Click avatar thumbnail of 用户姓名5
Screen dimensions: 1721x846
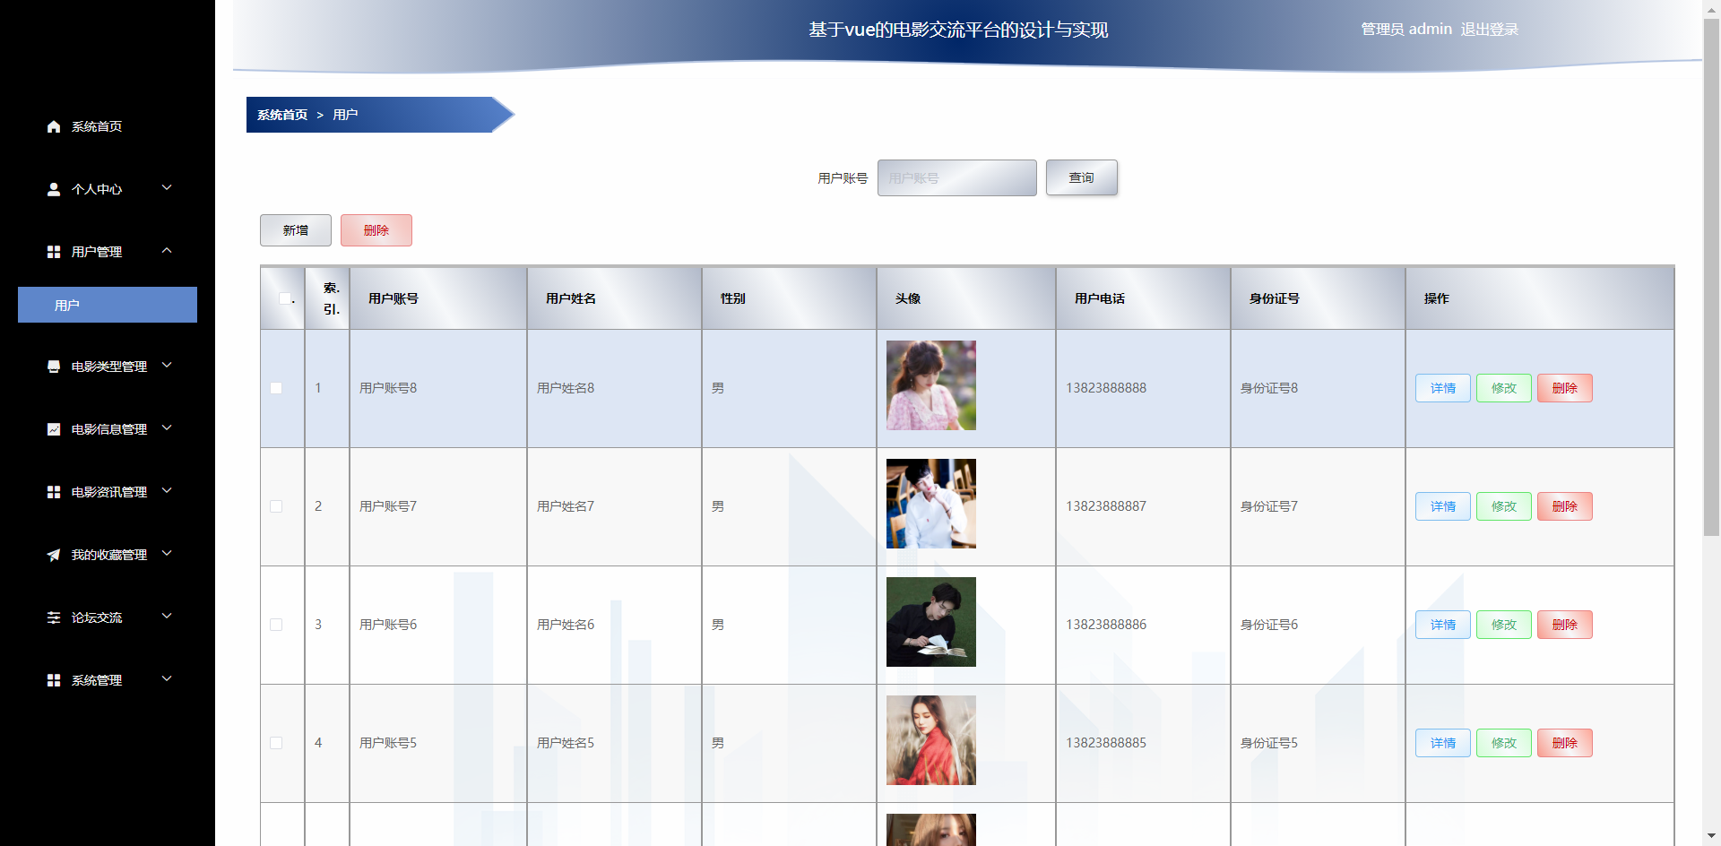coord(931,740)
